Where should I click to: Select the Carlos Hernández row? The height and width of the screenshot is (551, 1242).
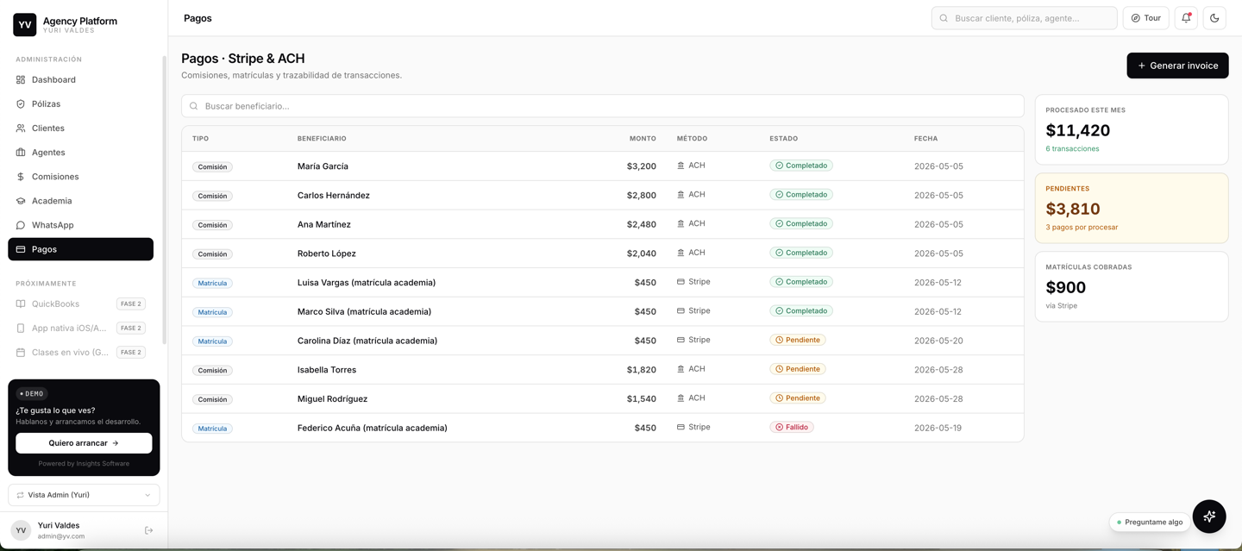[x=602, y=195]
